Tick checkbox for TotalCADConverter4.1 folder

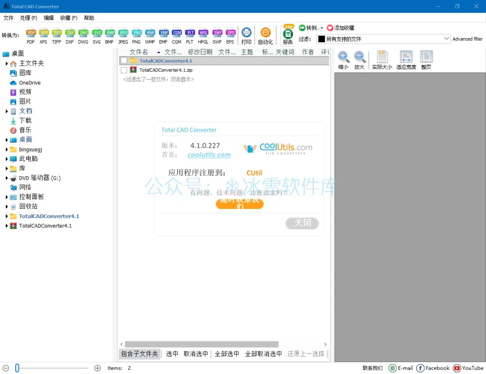pos(124,61)
